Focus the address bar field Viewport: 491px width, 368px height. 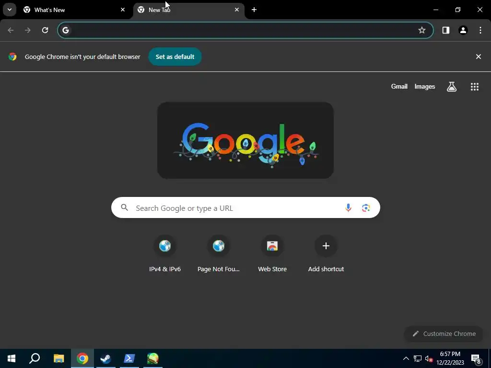(x=245, y=30)
